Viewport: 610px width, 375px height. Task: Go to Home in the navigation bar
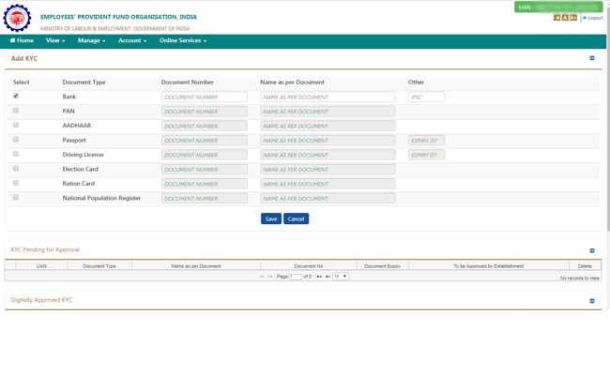(x=22, y=41)
